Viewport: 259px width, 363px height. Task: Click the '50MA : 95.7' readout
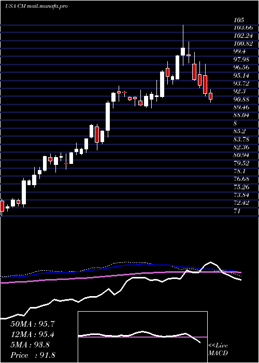pyautogui.click(x=33, y=324)
